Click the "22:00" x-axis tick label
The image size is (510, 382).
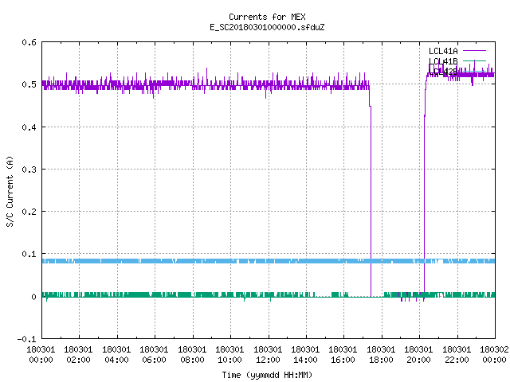(x=457, y=360)
